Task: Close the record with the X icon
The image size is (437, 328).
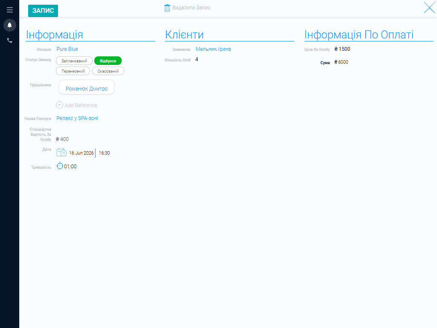Action: (429, 8)
